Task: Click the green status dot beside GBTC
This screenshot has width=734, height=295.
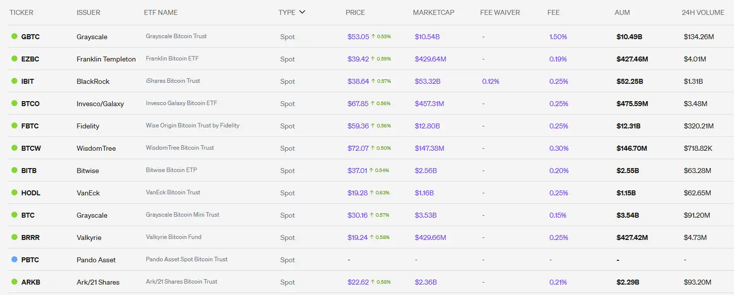Action: click(x=14, y=36)
